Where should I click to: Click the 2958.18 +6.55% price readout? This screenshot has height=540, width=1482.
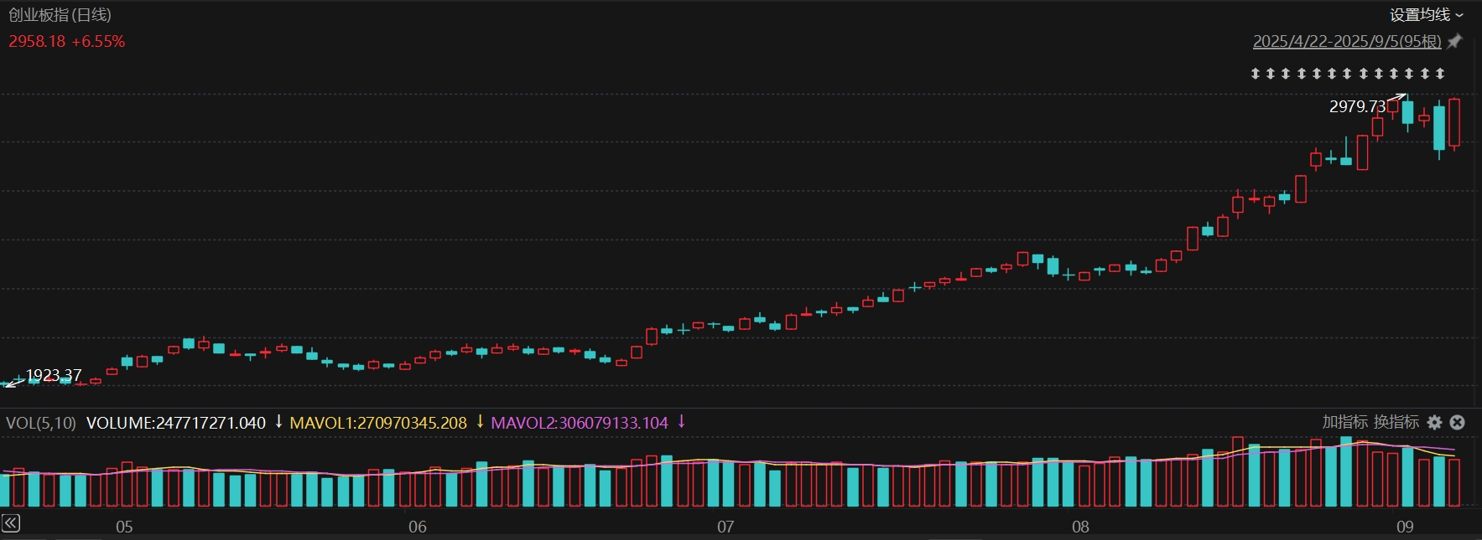click(67, 41)
